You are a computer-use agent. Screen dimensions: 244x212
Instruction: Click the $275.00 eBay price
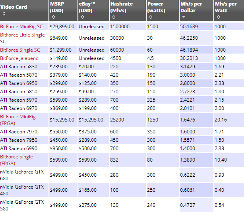point(87,205)
